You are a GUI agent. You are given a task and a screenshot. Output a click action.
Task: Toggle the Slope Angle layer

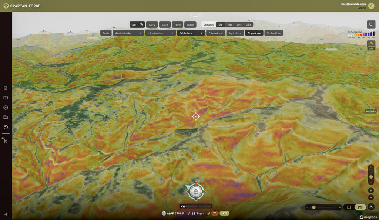(254, 33)
